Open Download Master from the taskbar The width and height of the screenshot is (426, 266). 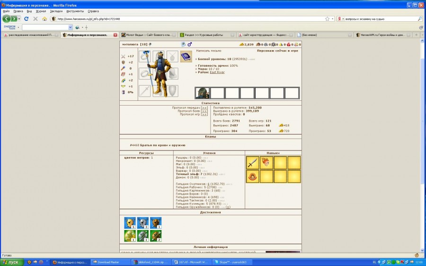point(111,262)
